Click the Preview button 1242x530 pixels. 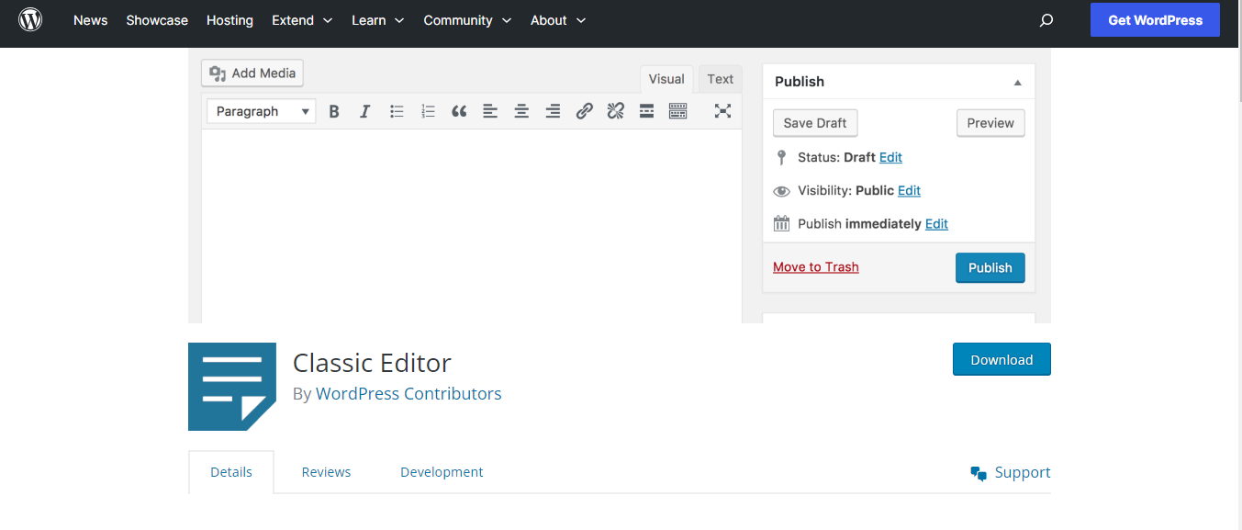[x=990, y=123]
